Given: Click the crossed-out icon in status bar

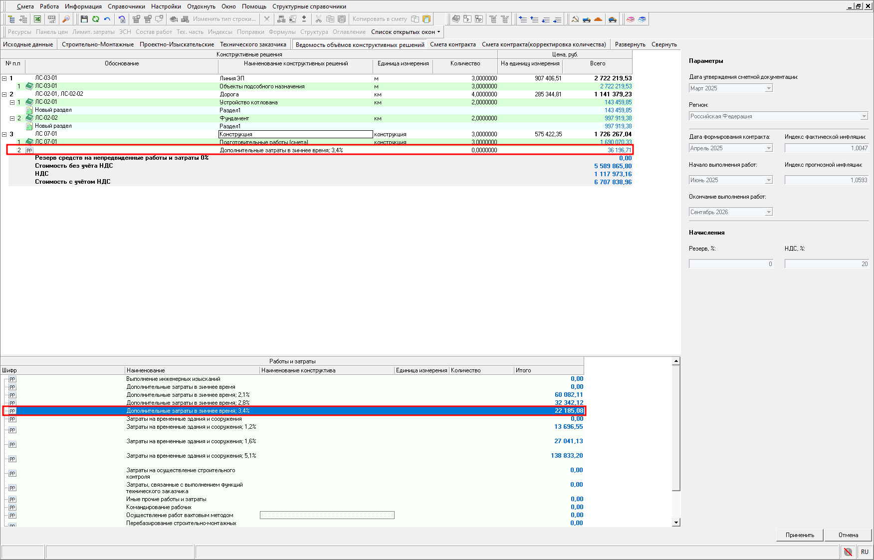Looking at the screenshot, I should (848, 552).
